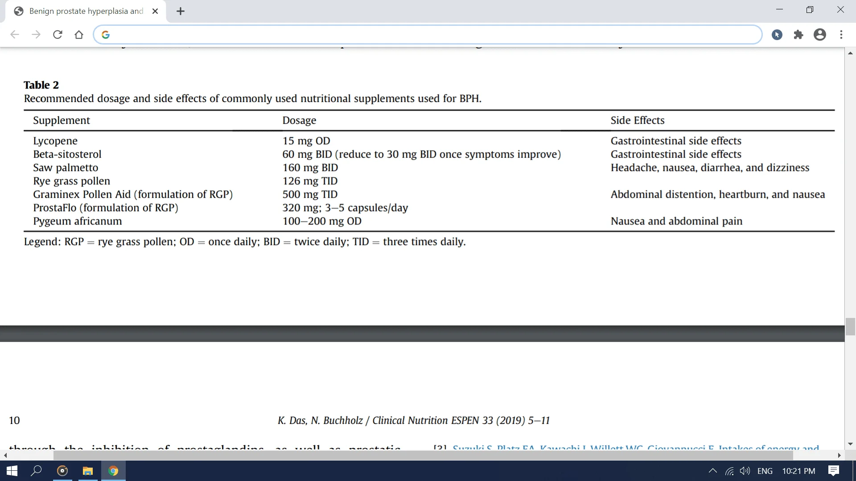Viewport: 856px width, 481px height.
Task: Show hidden system tray icons
Action: [712, 471]
